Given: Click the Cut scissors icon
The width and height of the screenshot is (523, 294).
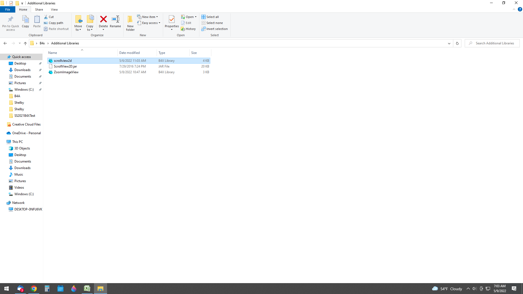Looking at the screenshot, I should point(46,17).
